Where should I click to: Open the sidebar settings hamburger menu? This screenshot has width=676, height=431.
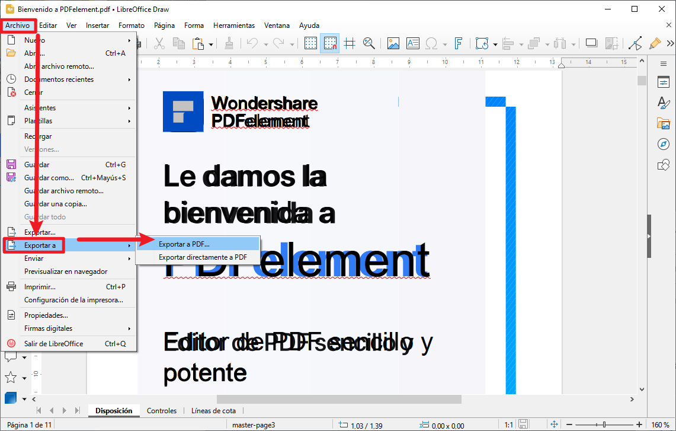click(664, 64)
